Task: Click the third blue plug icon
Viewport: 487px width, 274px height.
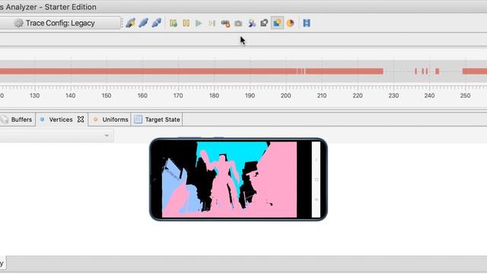Action: click(157, 23)
